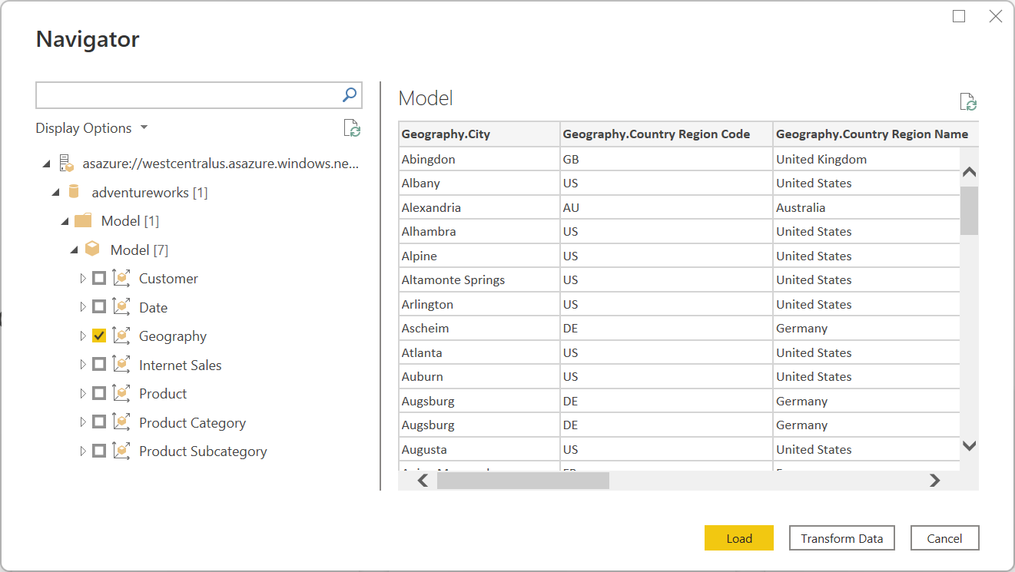Image resolution: width=1015 pixels, height=572 pixels.
Task: Collapse the Model [7] node
Action: 74,249
